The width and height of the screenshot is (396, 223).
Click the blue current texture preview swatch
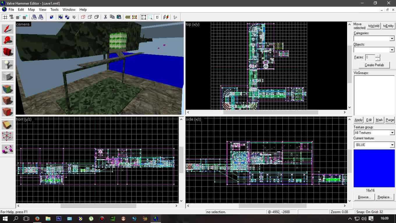click(x=374, y=168)
